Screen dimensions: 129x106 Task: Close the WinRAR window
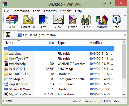click(121, 3)
